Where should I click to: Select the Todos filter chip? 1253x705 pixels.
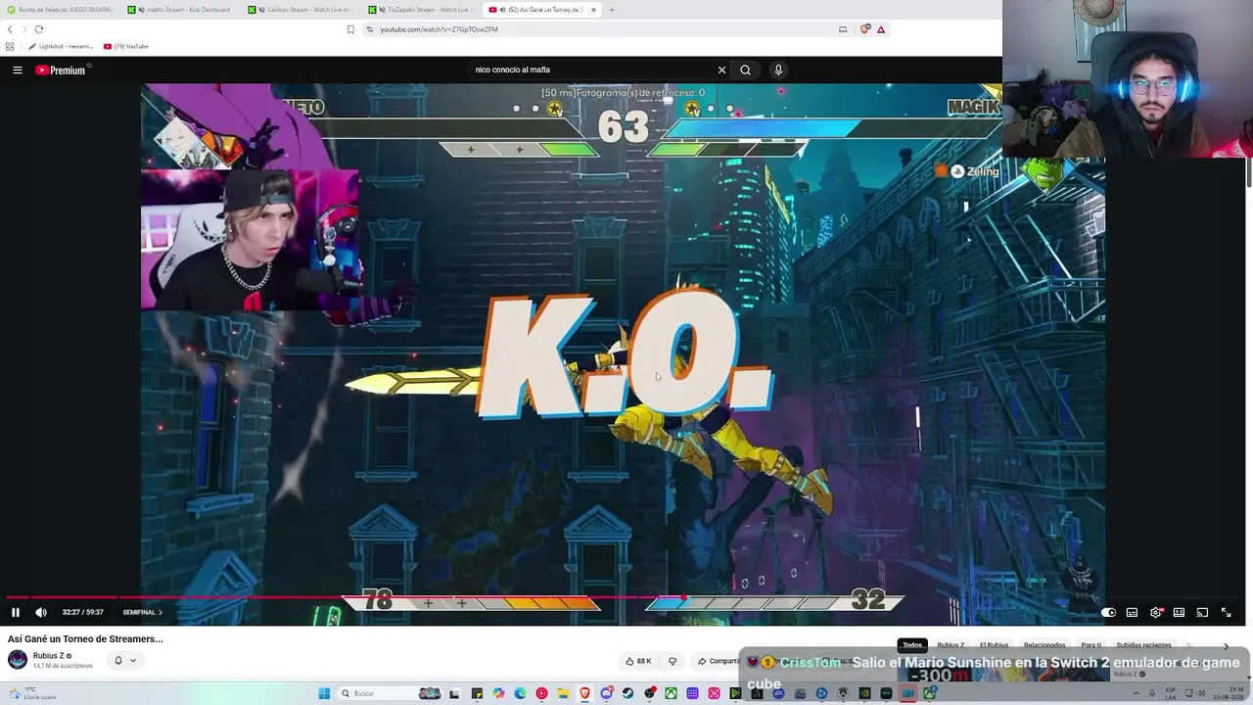912,645
